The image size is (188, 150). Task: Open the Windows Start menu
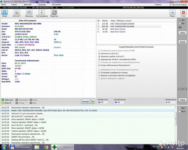[x=4, y=147]
